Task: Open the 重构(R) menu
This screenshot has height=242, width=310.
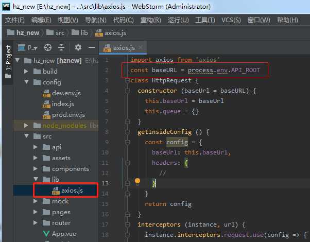Action: click(150, 20)
